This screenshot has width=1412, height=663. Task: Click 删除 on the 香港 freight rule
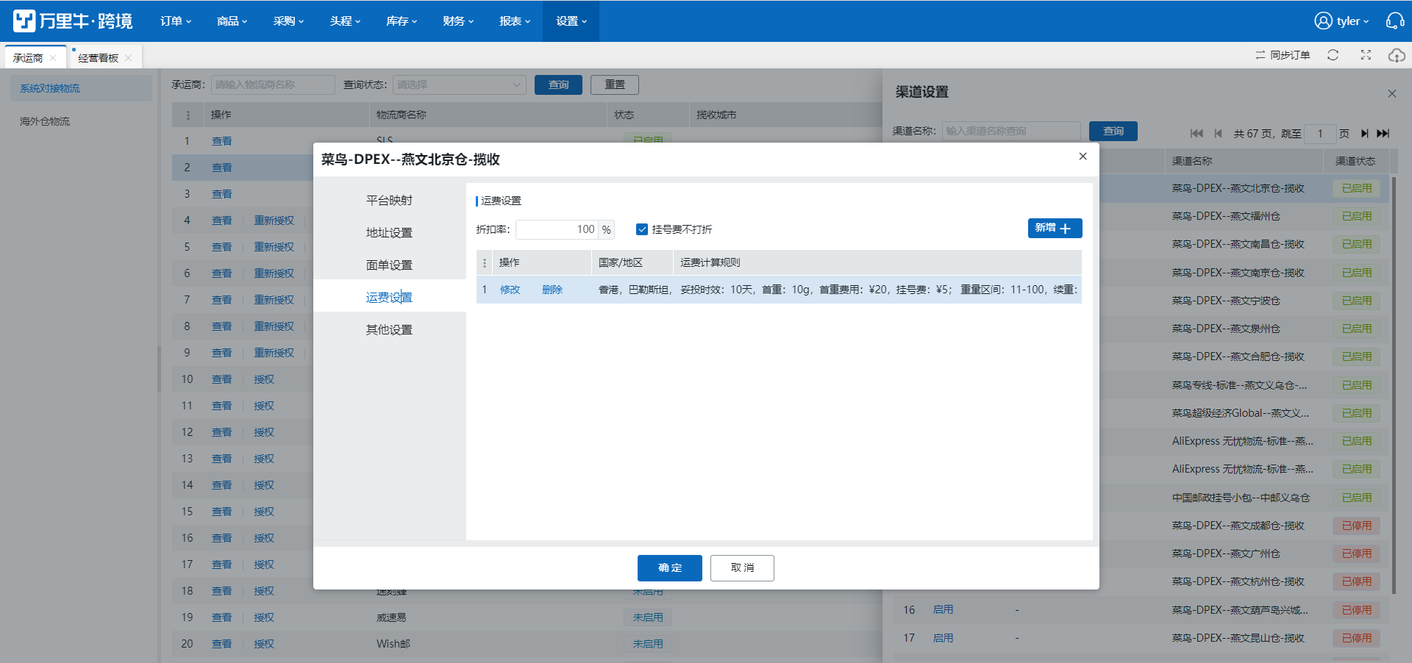(552, 290)
